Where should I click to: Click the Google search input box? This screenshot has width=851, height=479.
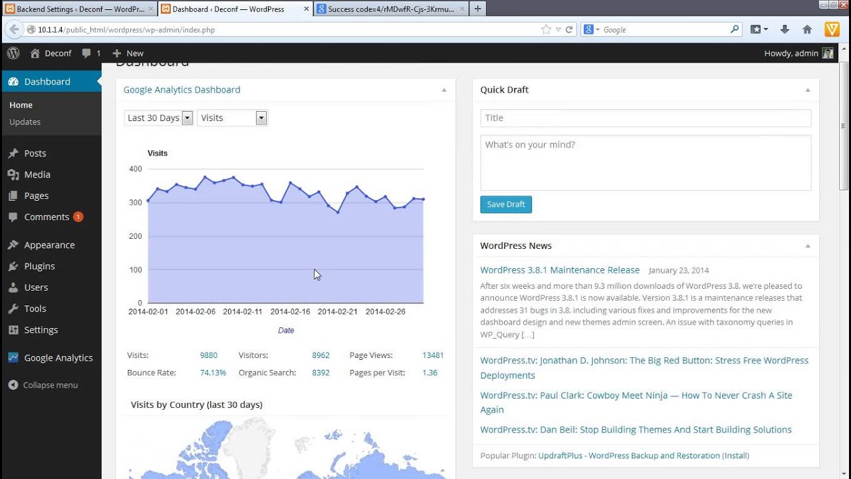tap(665, 29)
